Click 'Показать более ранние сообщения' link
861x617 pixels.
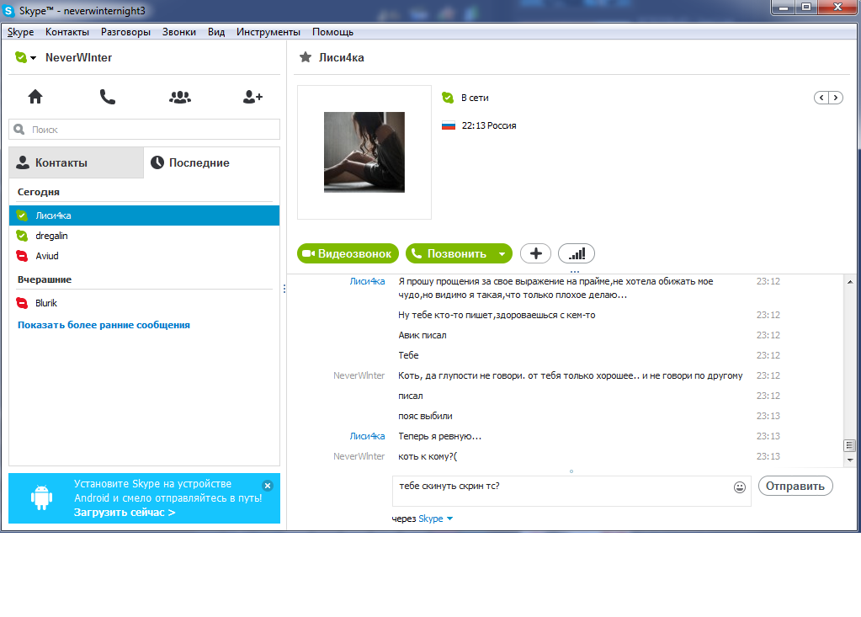pyautogui.click(x=104, y=325)
